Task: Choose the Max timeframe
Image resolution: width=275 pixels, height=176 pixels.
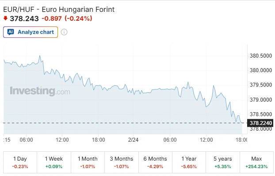Action: click(256, 162)
